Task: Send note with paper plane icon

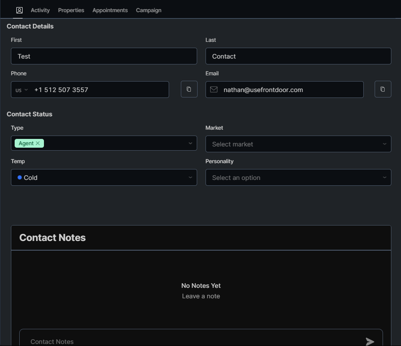Action: pyautogui.click(x=370, y=341)
